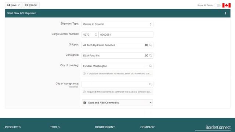This screenshot has width=235, height=132.
Task: Search for a Shipper using magnifier icon
Action: (x=151, y=45)
